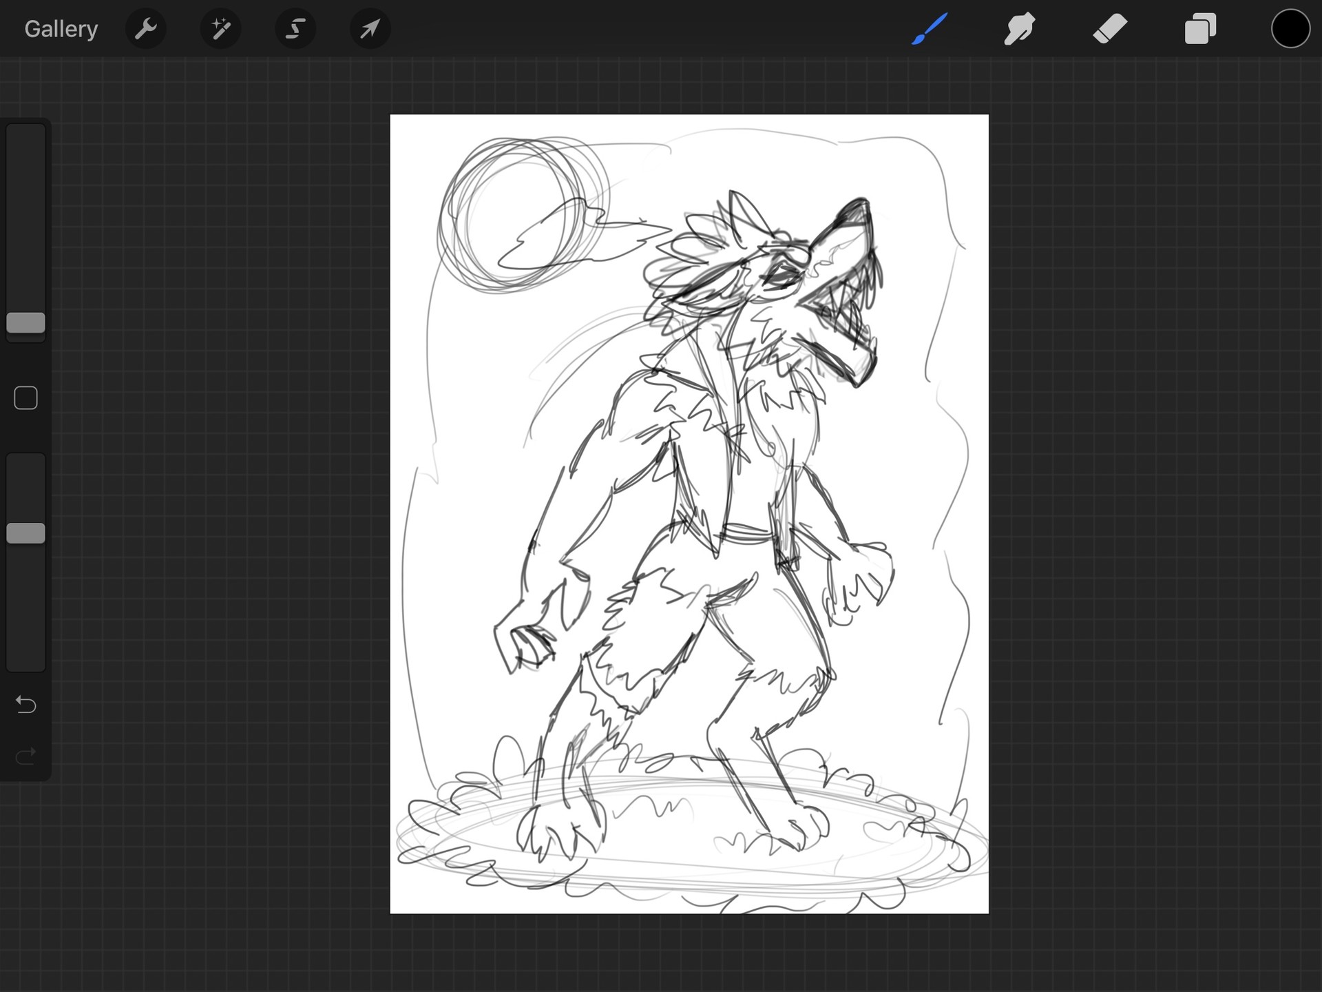Open the Adjustments panel with the magic wand
Viewport: 1322px width, 992px height.
[220, 28]
